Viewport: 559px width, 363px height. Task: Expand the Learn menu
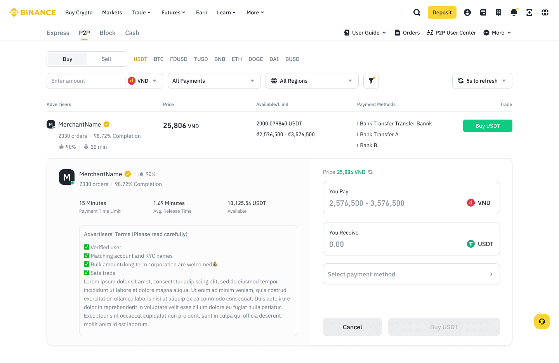(x=226, y=12)
